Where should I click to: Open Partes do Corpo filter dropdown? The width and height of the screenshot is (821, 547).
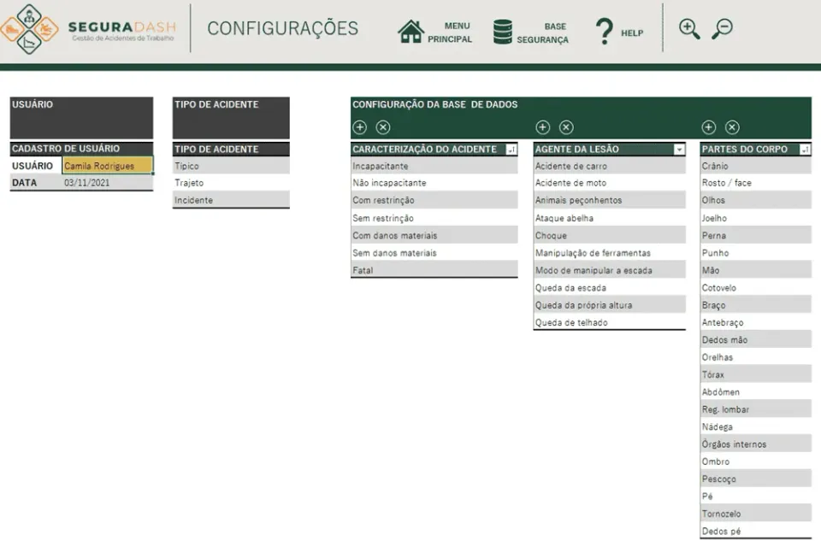pyautogui.click(x=805, y=150)
